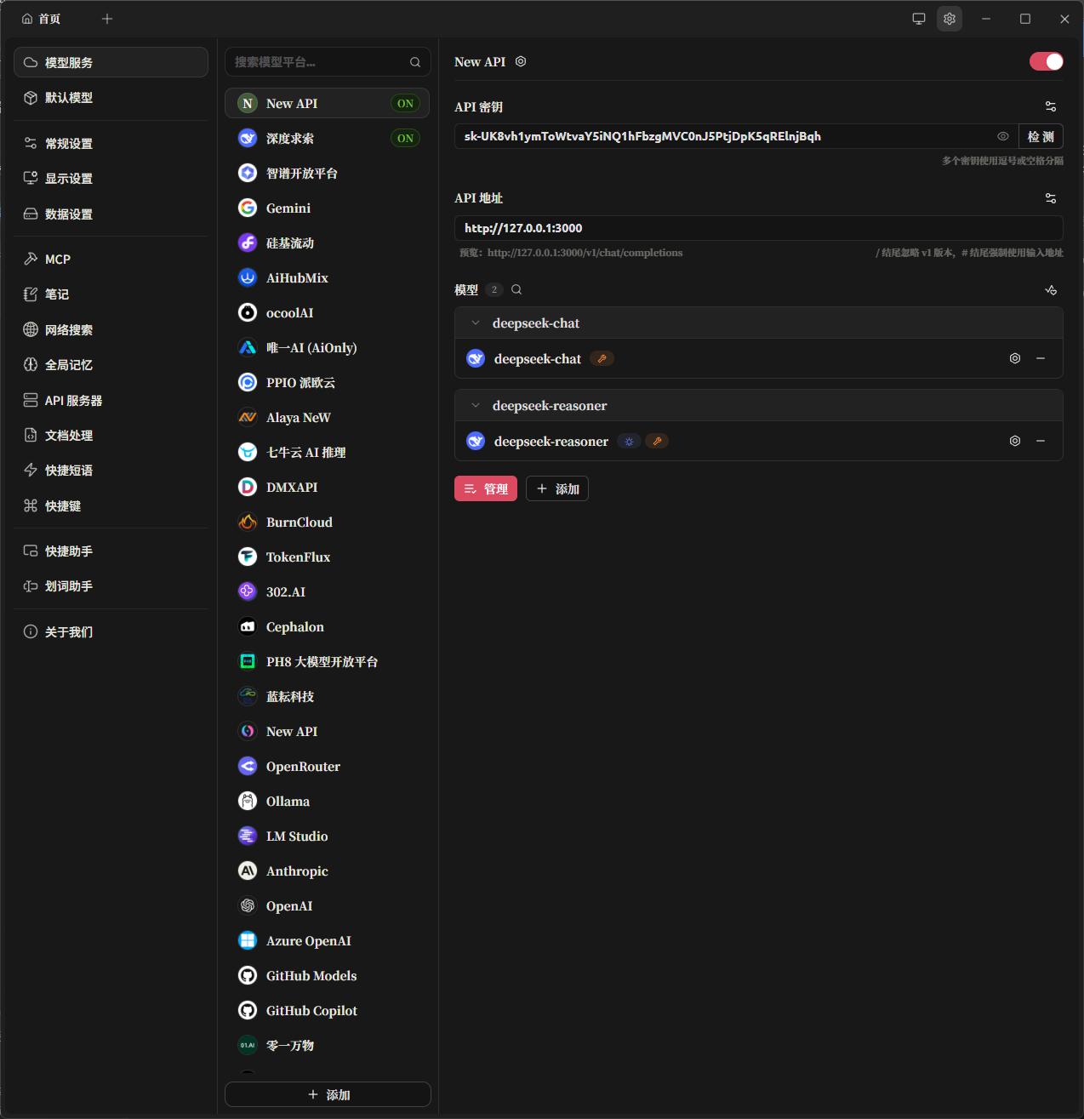The image size is (1084, 1119).
Task: Remove the deepseek-reasoner model
Action: point(1041,441)
